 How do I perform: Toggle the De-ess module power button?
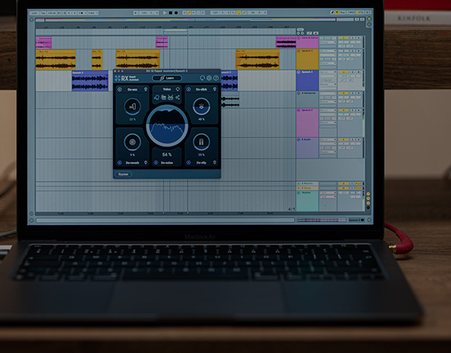(119, 89)
